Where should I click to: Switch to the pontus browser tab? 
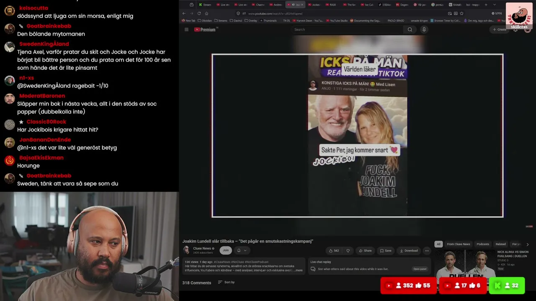click(x=437, y=5)
